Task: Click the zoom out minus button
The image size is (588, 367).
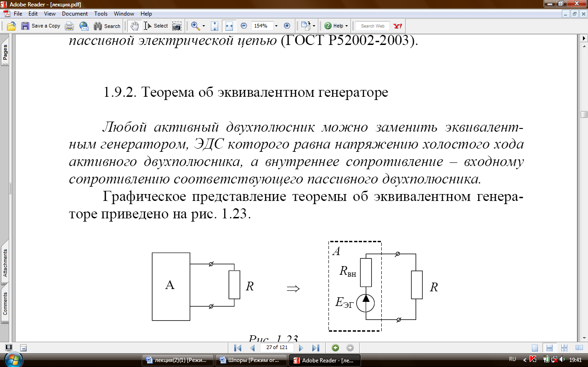Action: pyautogui.click(x=243, y=26)
